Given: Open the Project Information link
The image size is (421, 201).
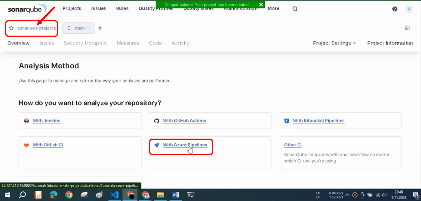Looking at the screenshot, I should click(390, 43).
